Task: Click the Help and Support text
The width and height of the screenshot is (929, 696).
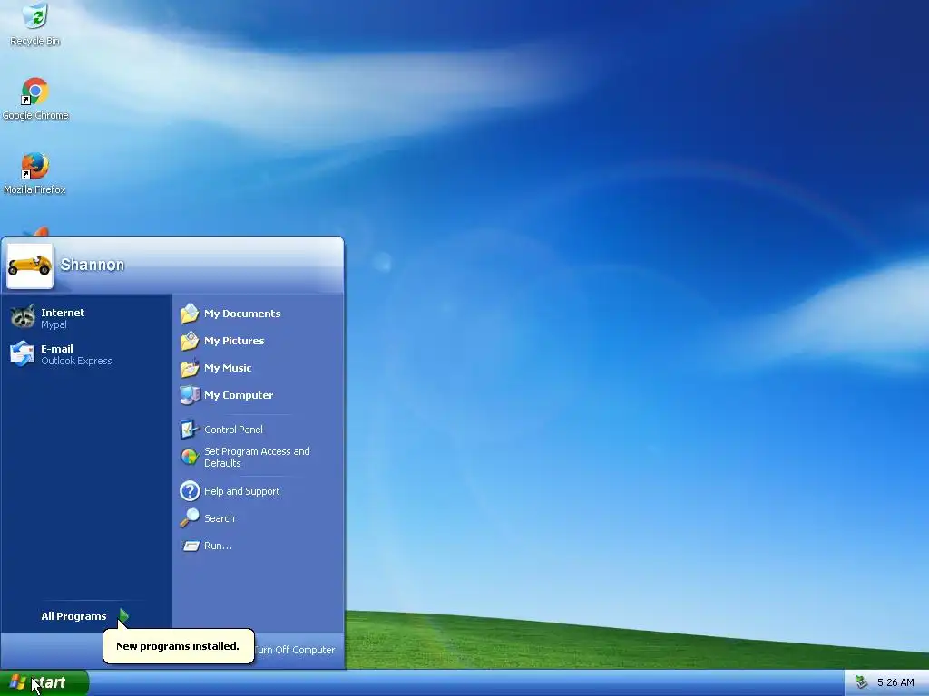Action: pos(241,491)
